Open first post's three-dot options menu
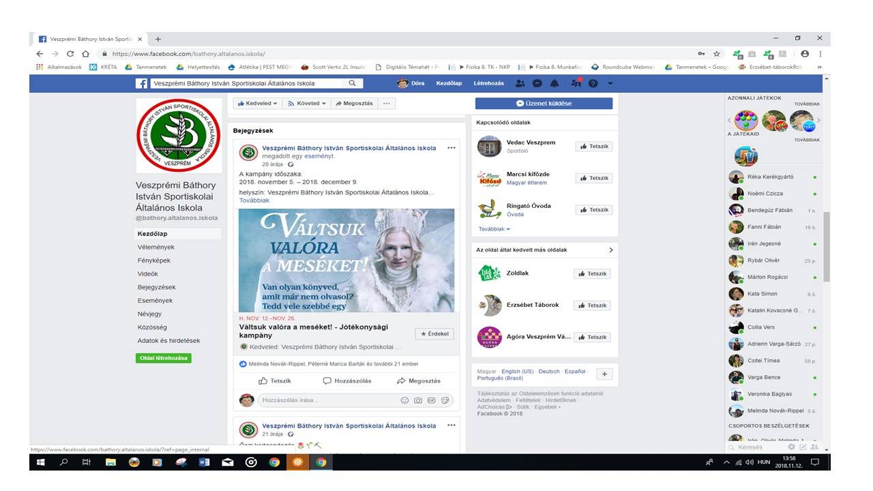Screen dimensions: 873x491 (x=451, y=148)
